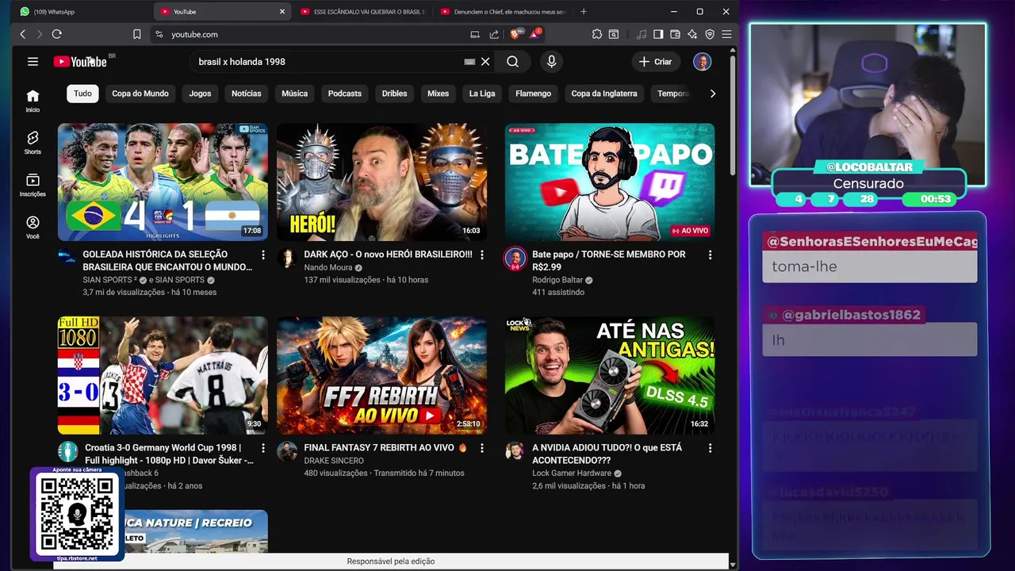Open Brave Rewards triangle icon
This screenshot has width=1015, height=571.
tap(535, 34)
